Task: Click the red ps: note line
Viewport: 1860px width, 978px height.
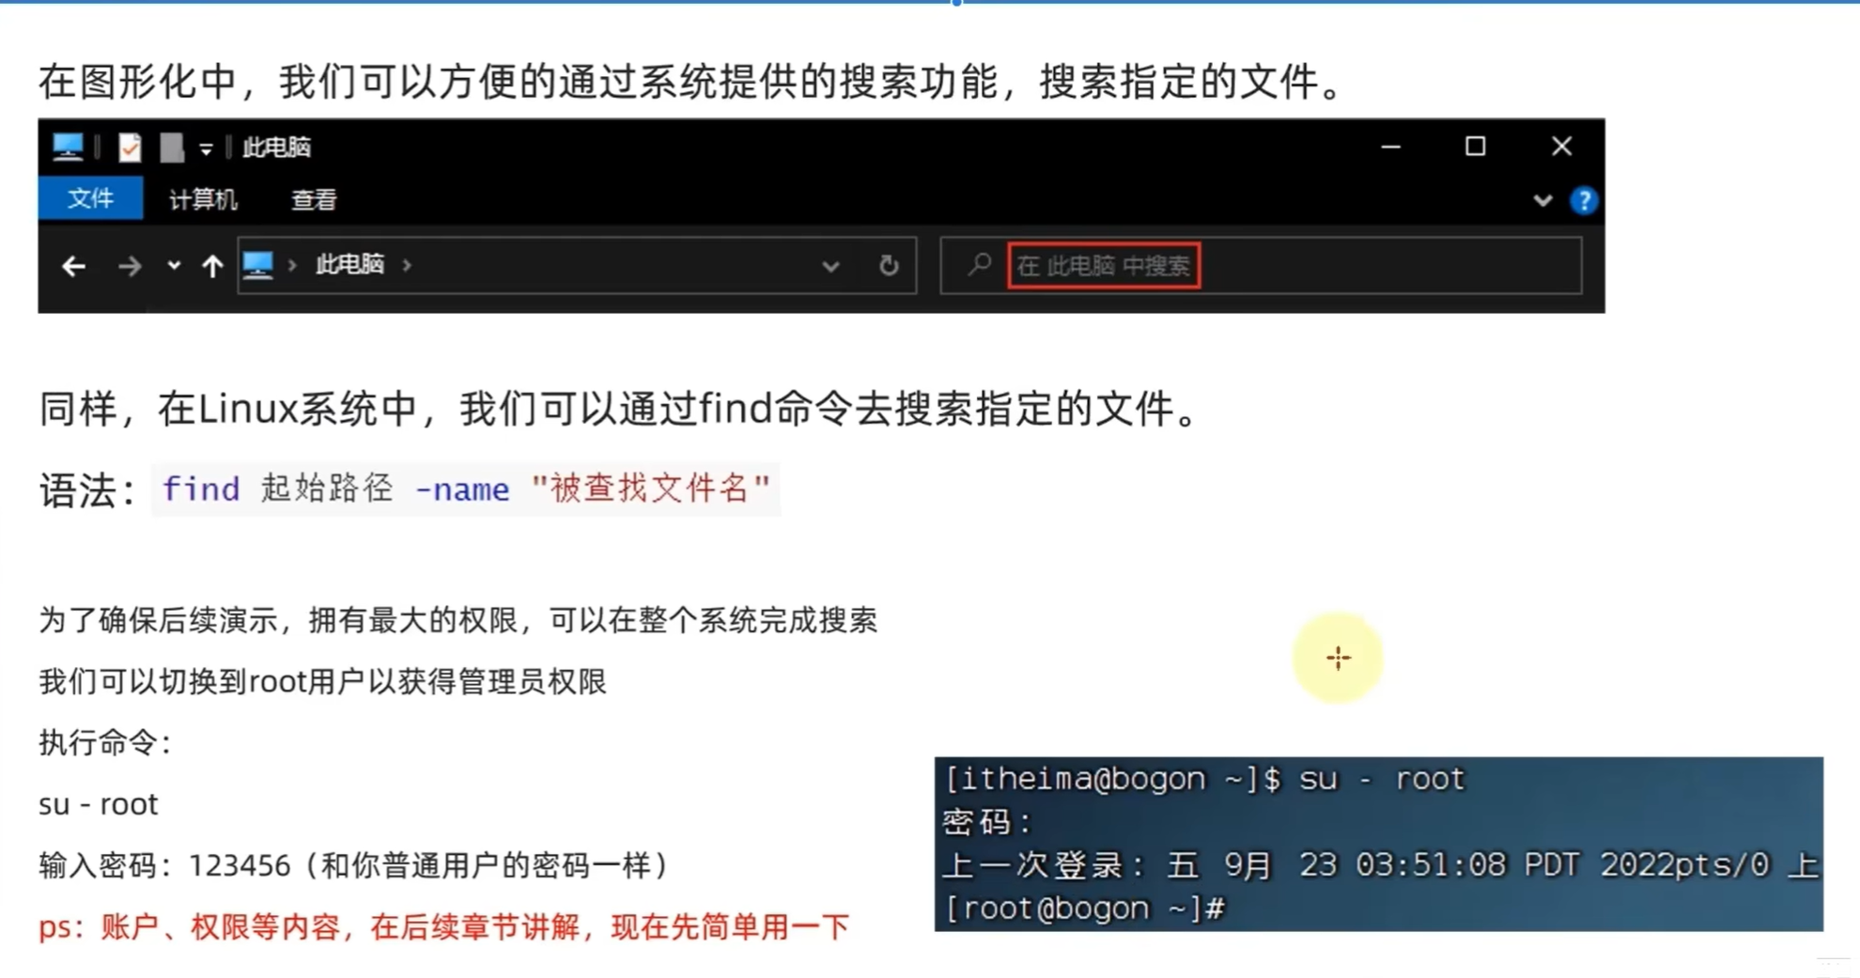Action: pyautogui.click(x=443, y=927)
